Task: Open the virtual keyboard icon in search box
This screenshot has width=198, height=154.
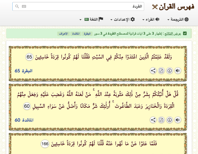Action: coord(24,6)
